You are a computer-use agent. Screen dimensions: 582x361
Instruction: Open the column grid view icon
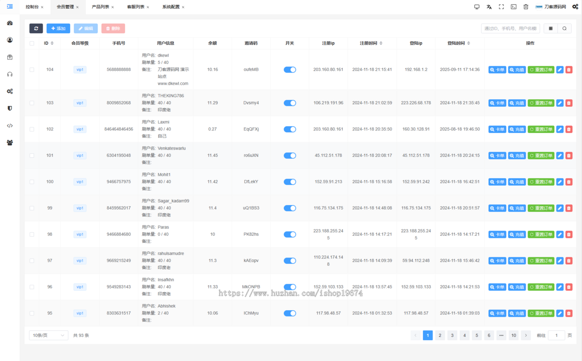click(x=550, y=29)
